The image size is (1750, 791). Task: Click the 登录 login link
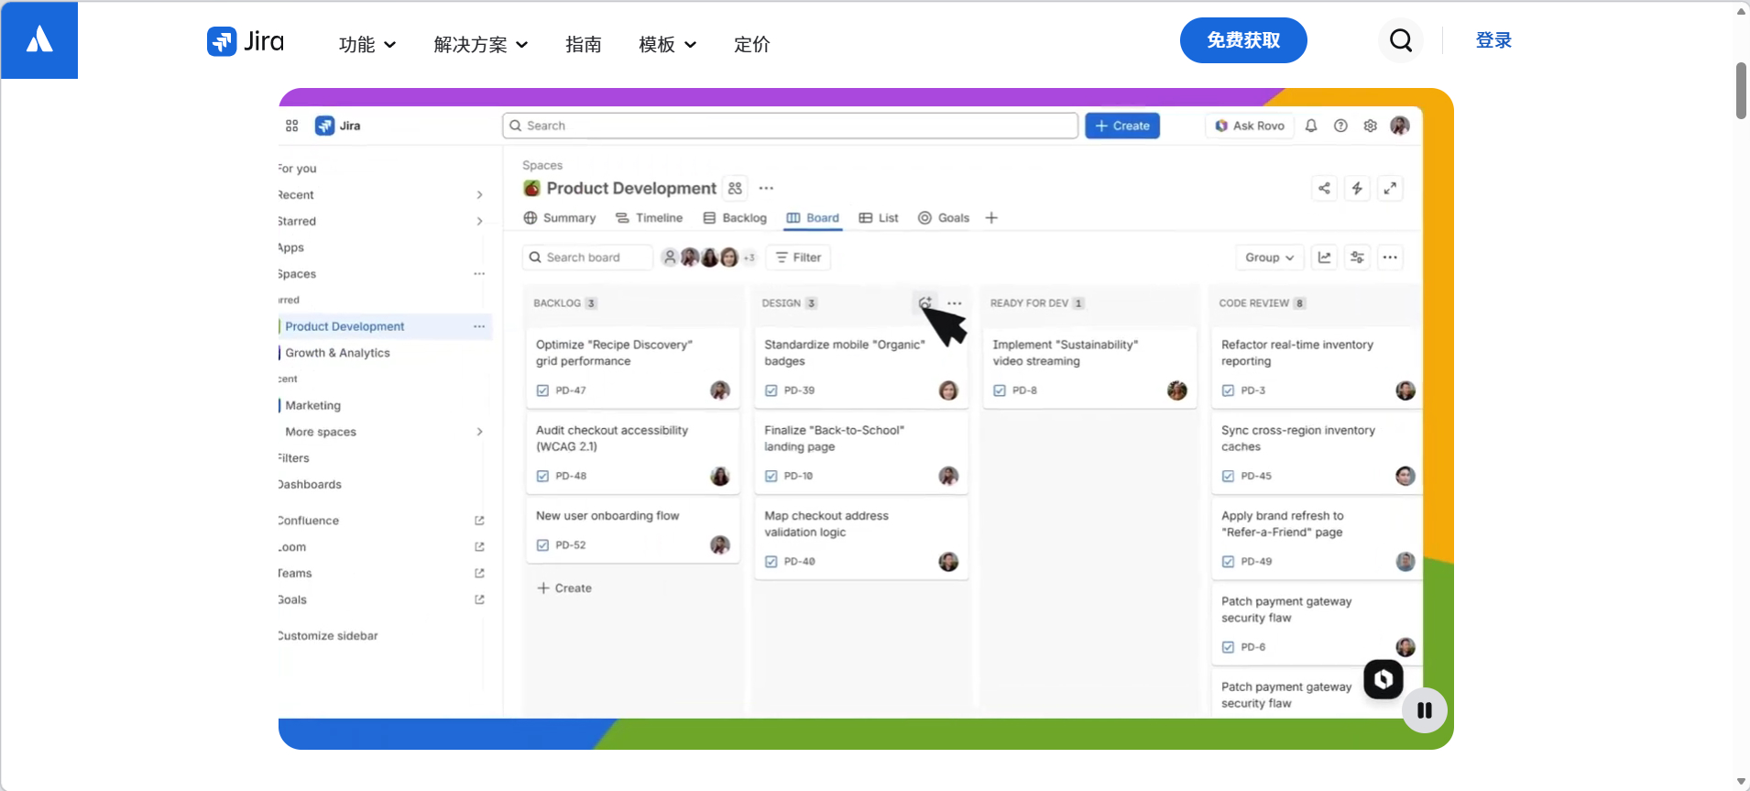(1493, 40)
